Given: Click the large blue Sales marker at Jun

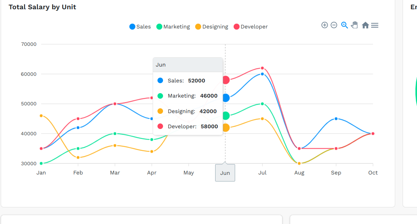Looking at the screenshot, I should [x=226, y=98].
